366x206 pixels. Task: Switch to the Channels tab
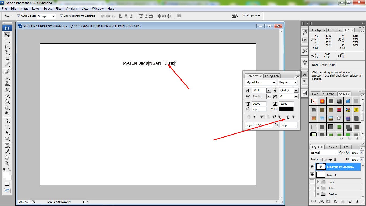pyautogui.click(x=332, y=147)
